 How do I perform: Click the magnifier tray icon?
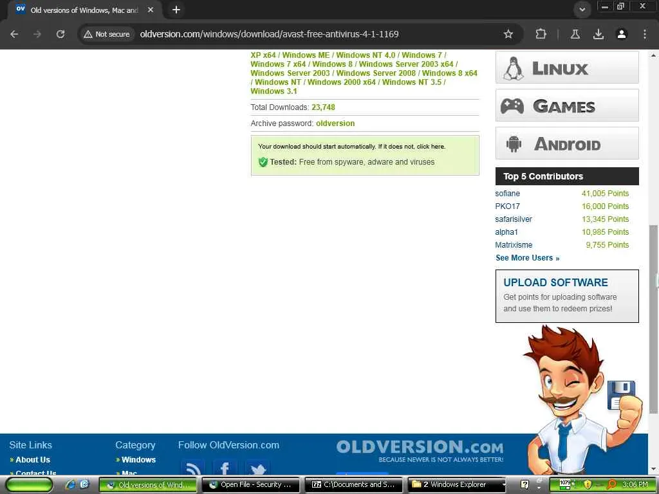coord(611,484)
